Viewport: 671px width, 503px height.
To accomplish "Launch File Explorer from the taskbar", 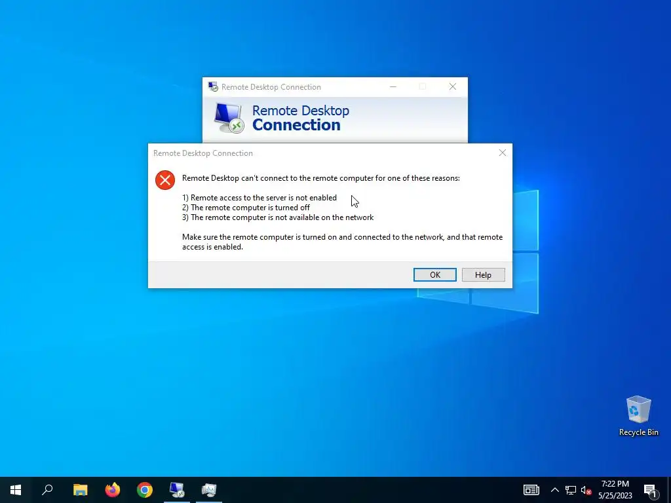I will point(80,490).
